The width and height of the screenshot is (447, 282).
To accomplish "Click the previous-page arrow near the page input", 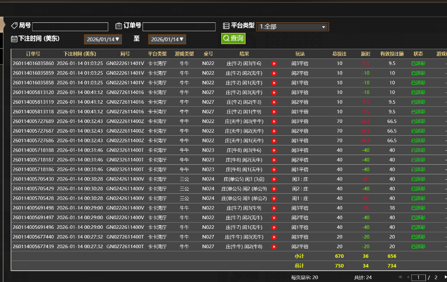I will [x=408, y=277].
